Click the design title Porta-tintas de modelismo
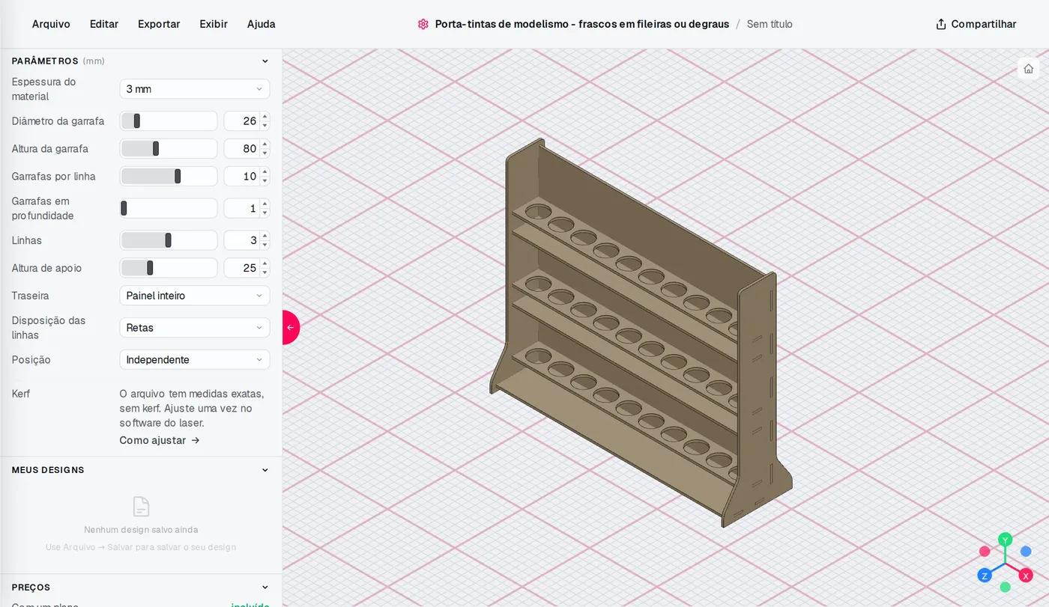 (x=582, y=24)
